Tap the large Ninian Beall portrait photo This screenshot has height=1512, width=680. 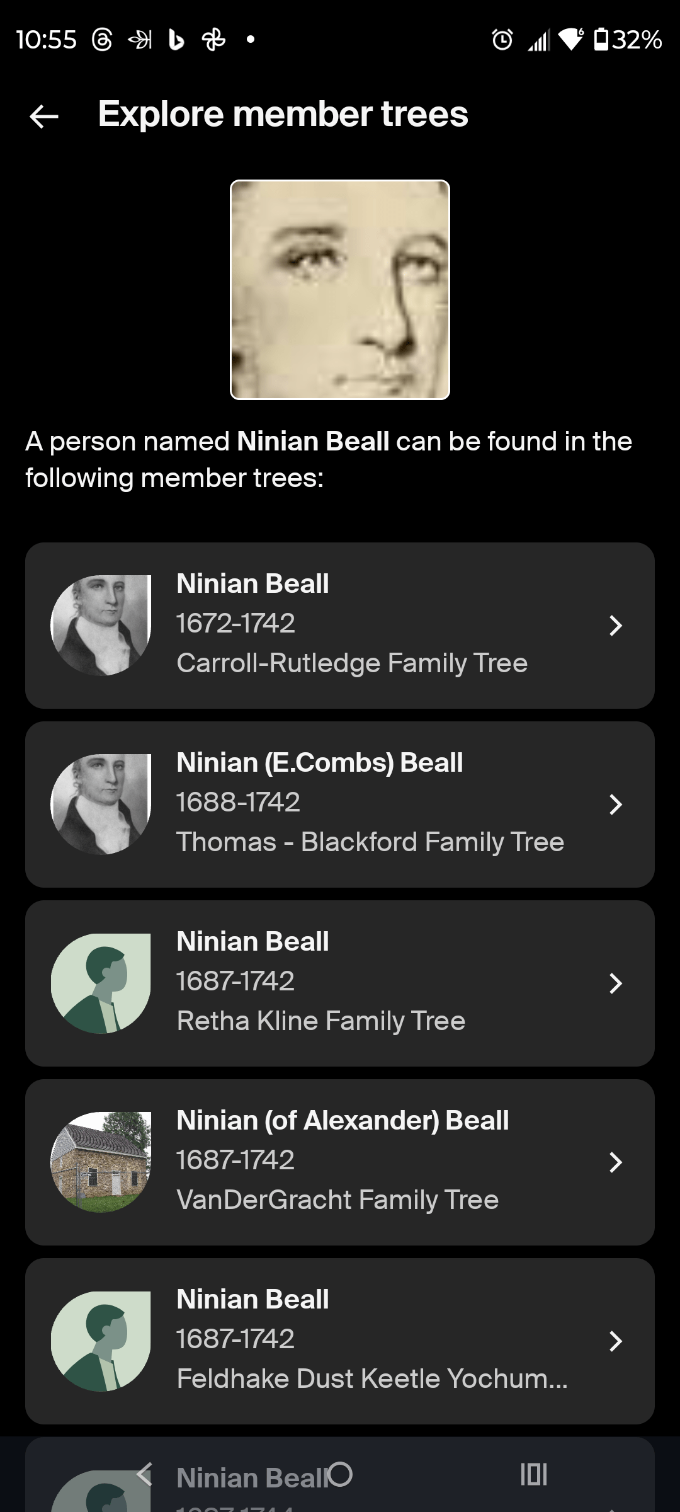(340, 290)
